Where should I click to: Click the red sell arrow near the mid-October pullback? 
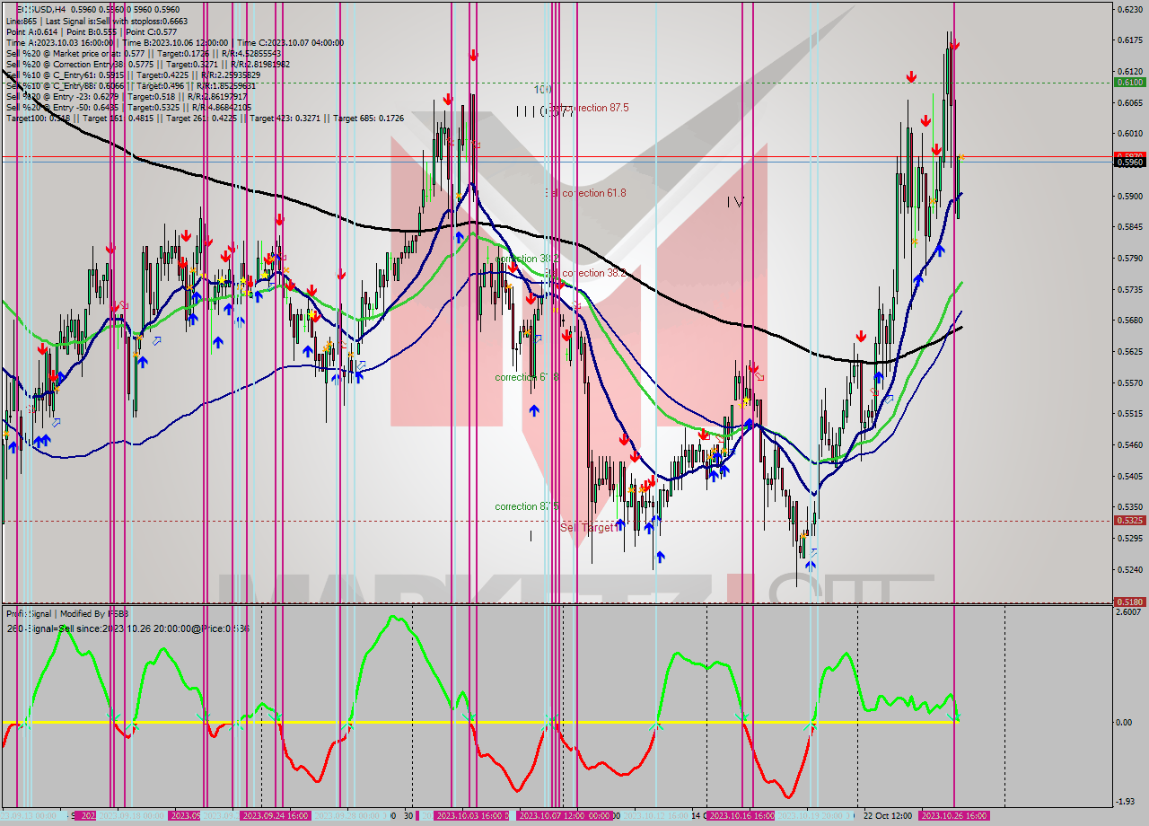[x=754, y=368]
